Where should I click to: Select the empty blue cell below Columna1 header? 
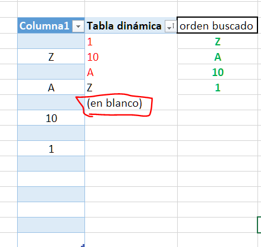[51, 41]
